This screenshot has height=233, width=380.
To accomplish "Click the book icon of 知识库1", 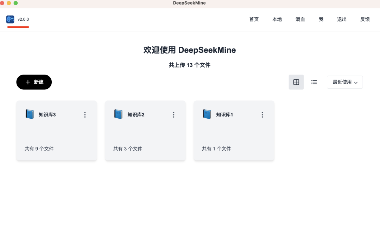I will (x=207, y=114).
